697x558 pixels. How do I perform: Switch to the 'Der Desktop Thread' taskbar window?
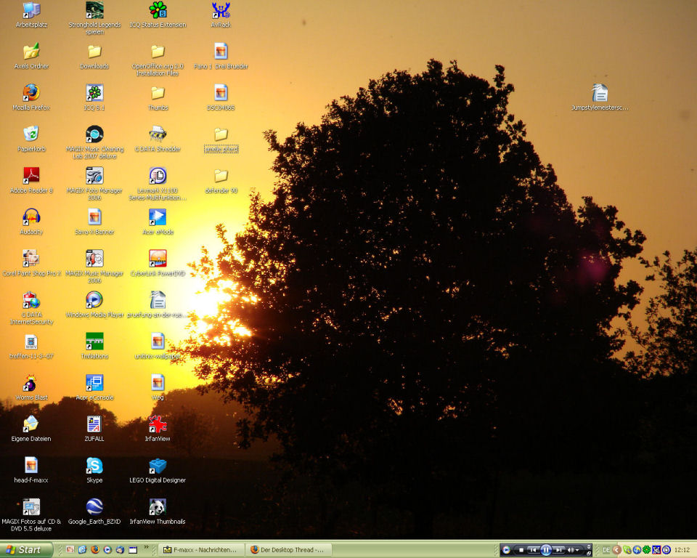coord(288,550)
